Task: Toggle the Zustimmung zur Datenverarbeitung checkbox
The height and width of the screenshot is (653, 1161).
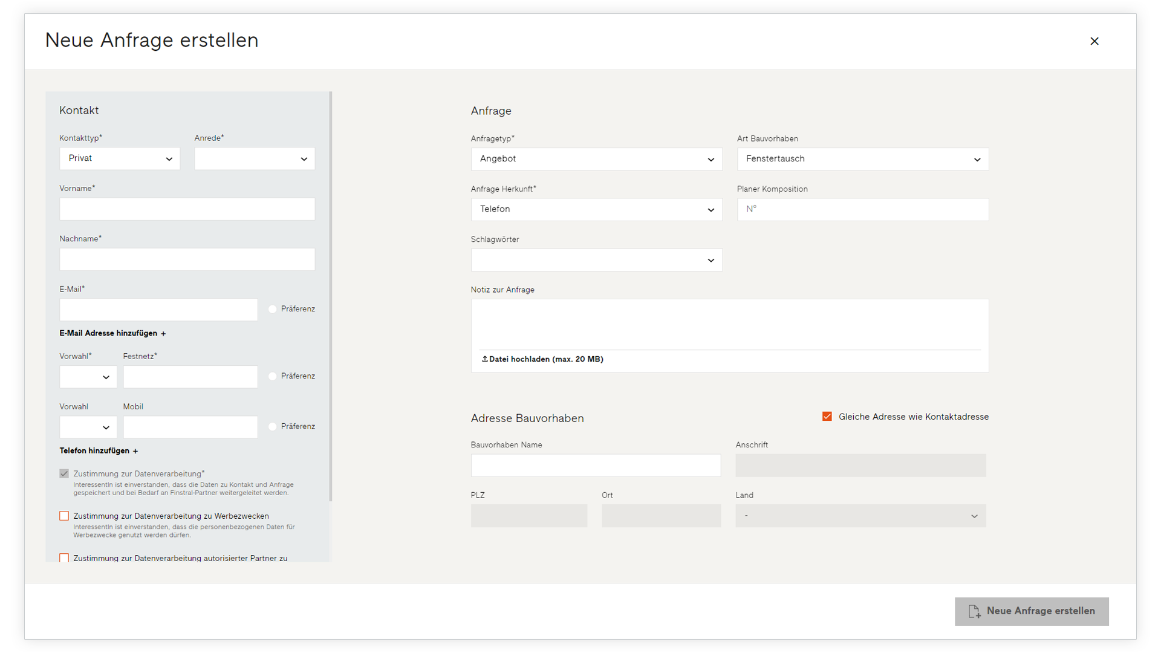Action: coord(64,473)
